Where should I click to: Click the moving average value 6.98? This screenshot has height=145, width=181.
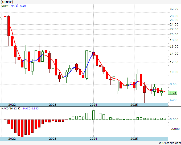pos(23,6)
